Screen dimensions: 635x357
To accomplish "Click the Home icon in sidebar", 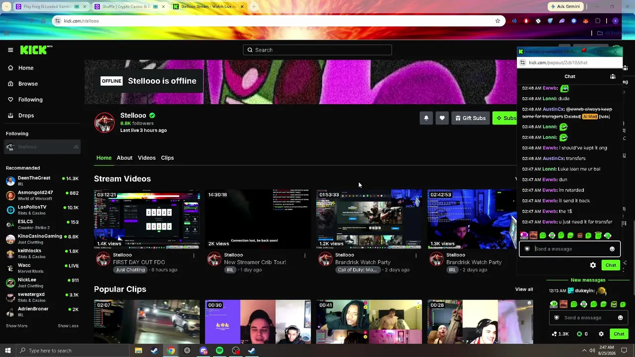I will click(10, 68).
